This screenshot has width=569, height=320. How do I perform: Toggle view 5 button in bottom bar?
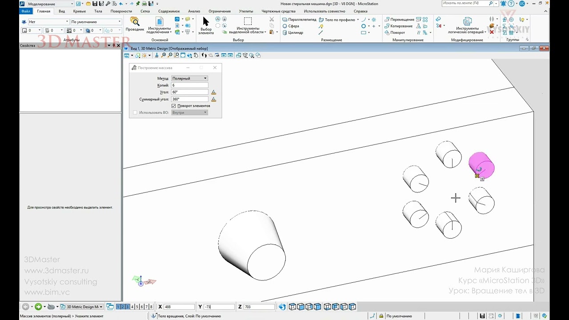[137, 307]
